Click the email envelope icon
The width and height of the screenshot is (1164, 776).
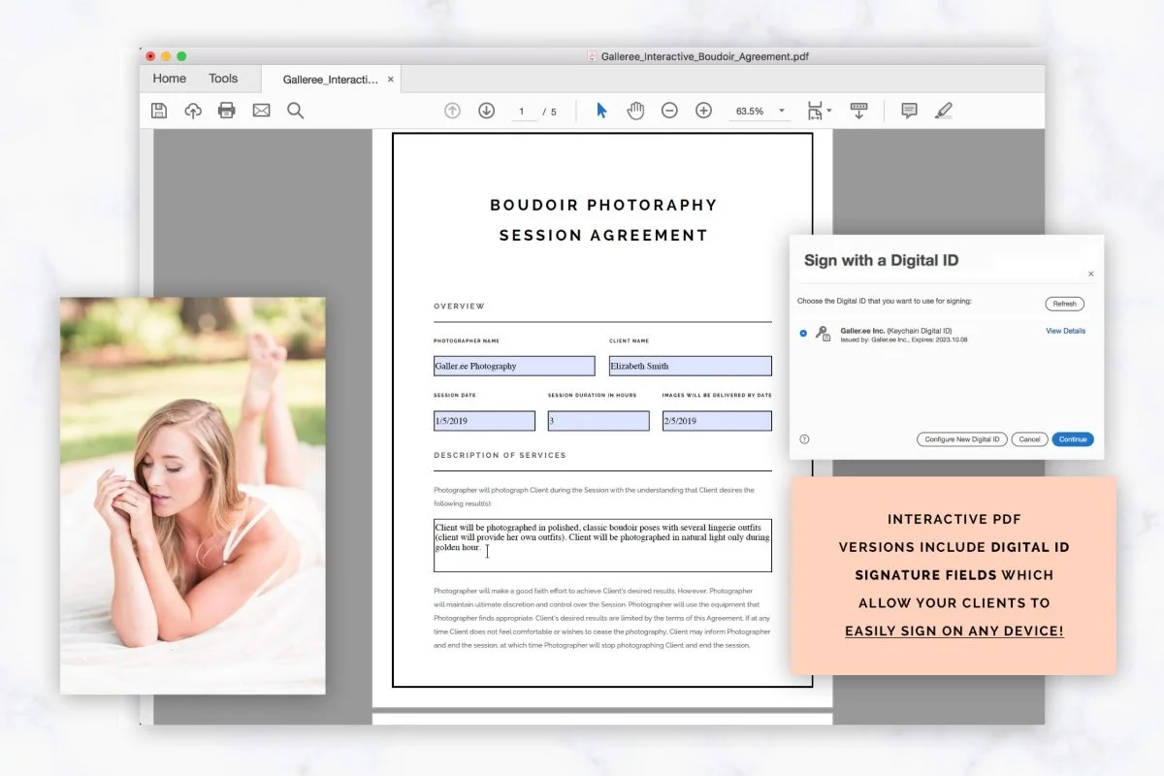[x=261, y=111]
